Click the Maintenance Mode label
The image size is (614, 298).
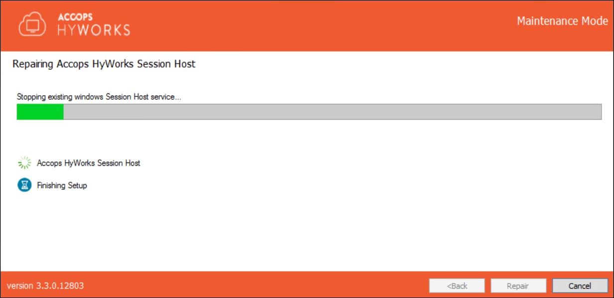point(562,21)
